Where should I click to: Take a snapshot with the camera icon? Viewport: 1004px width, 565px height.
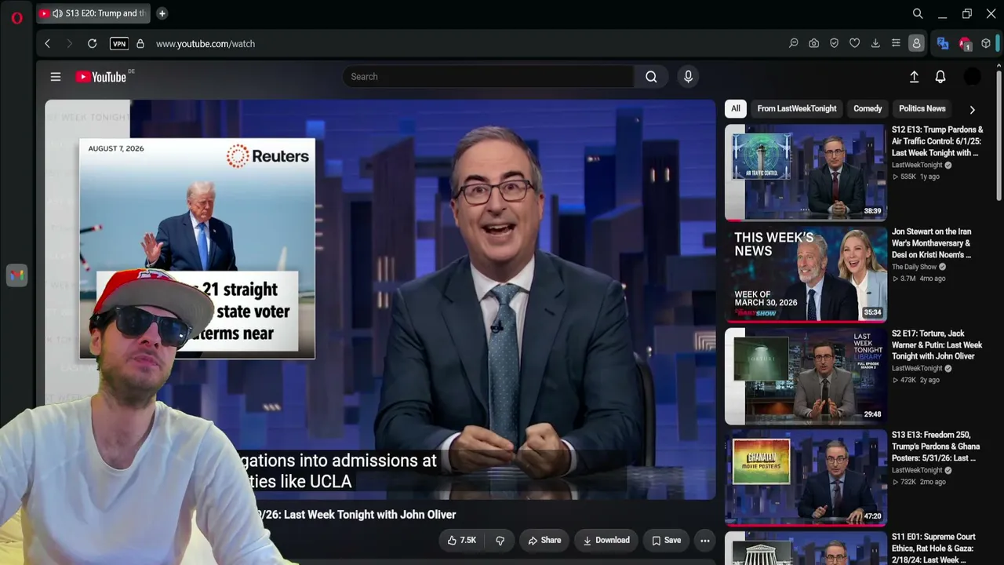click(x=813, y=44)
